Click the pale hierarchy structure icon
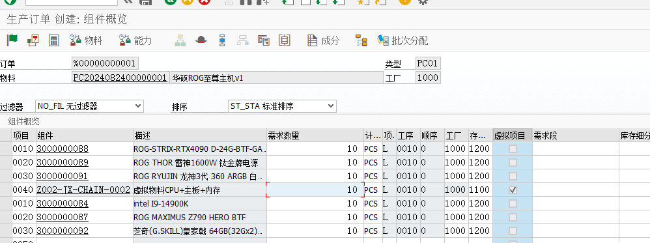 point(180,40)
